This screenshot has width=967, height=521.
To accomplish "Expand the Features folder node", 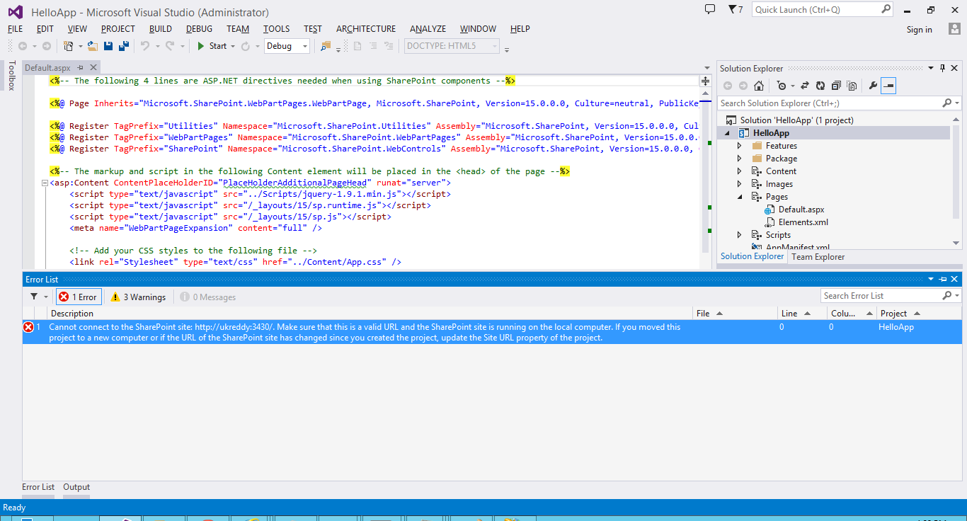I will 740,146.
